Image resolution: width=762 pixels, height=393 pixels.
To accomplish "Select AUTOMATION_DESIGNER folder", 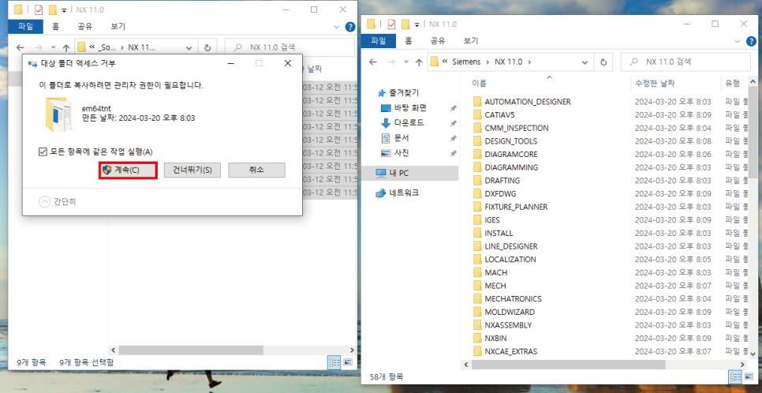I will 528,102.
